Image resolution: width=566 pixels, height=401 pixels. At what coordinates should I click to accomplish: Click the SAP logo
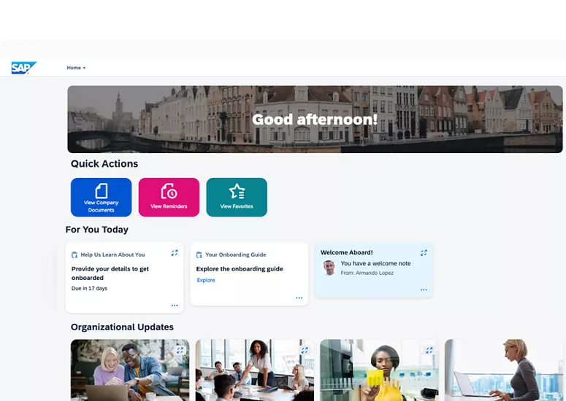pos(23,68)
